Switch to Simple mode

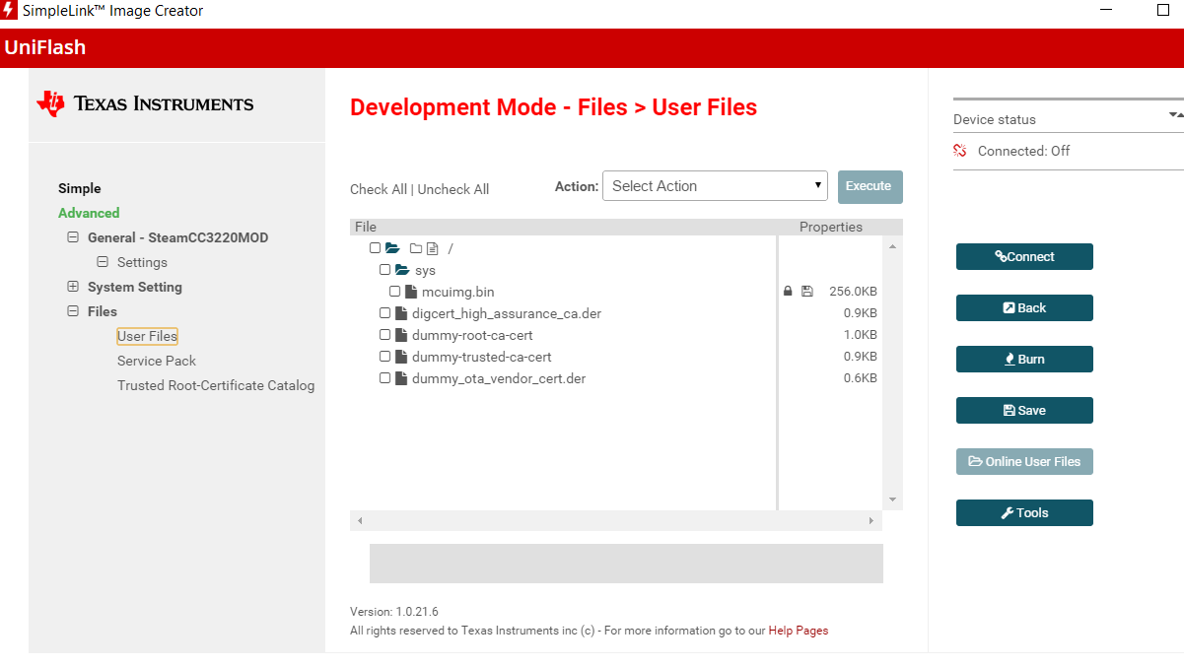[x=80, y=188]
